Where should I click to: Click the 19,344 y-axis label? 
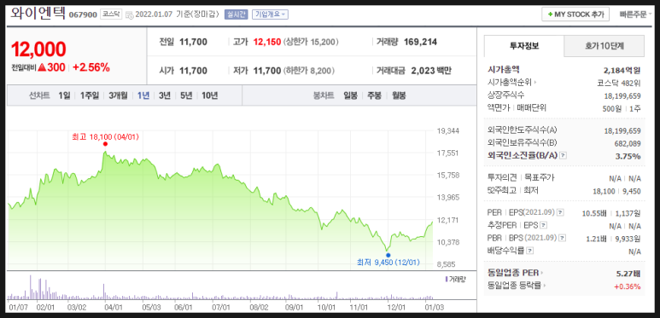click(x=447, y=131)
